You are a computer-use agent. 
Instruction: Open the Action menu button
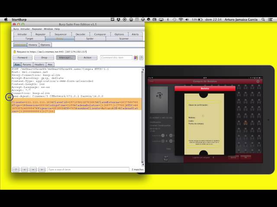(87, 58)
